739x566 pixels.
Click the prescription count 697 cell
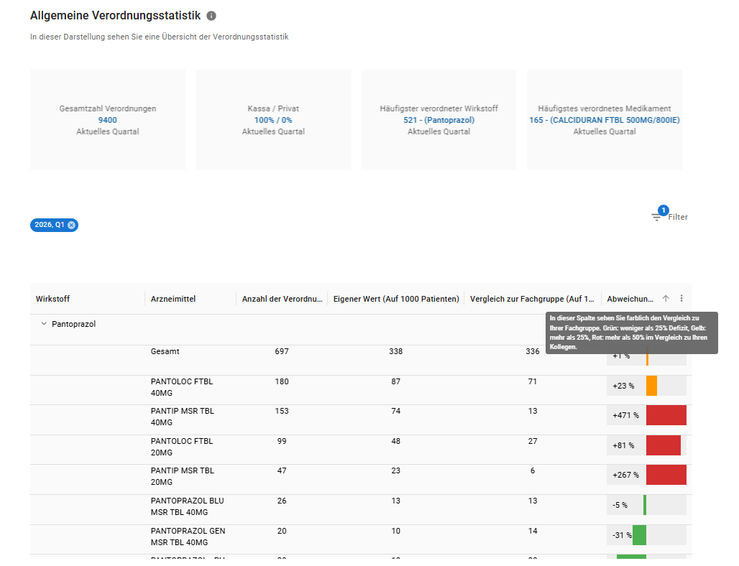click(282, 351)
